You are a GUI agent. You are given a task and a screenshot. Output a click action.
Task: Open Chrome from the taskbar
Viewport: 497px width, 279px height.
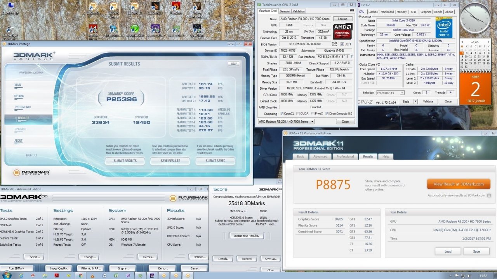pos(80,275)
